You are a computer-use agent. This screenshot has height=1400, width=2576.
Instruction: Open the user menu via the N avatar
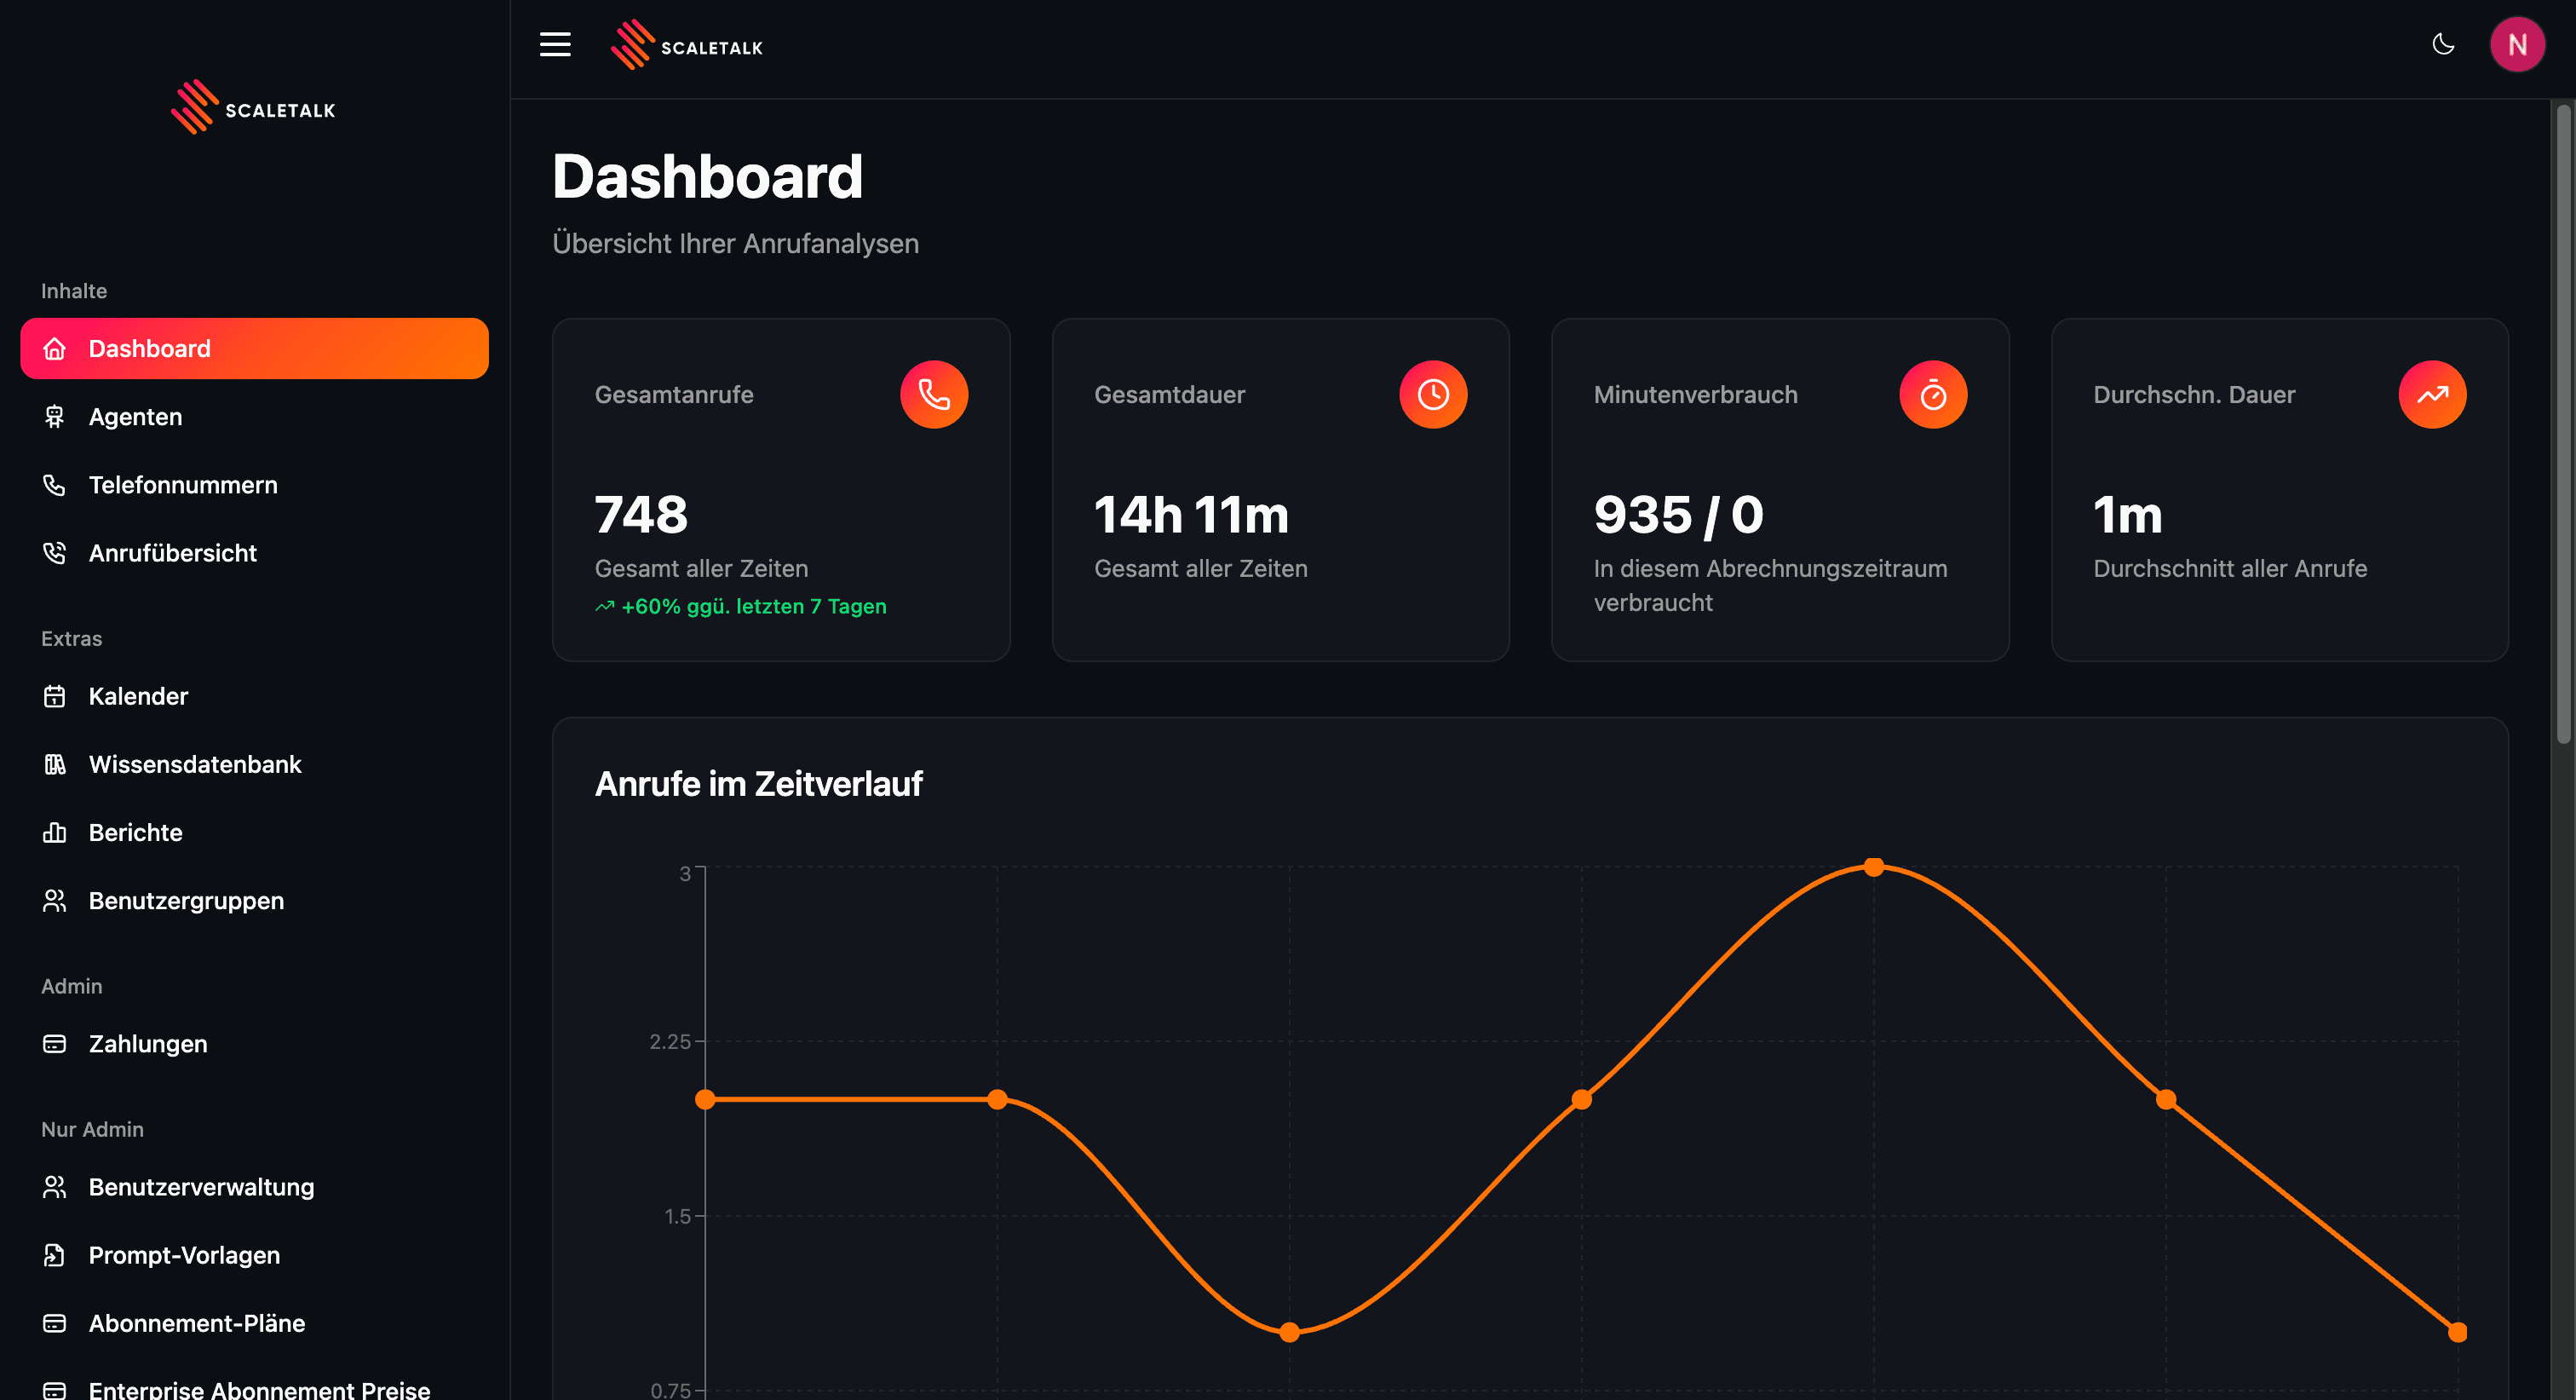(x=2519, y=44)
